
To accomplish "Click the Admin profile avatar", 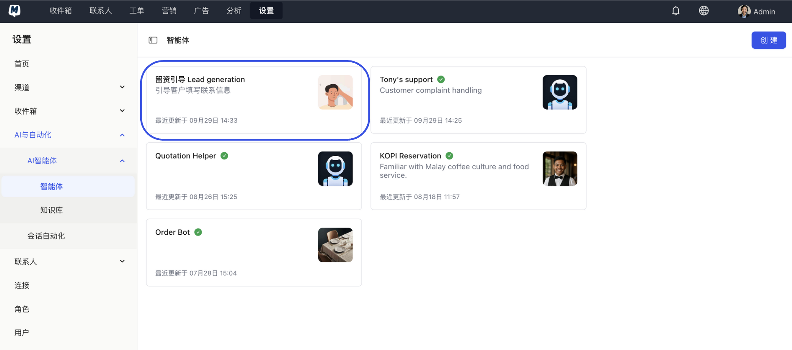I will pyautogui.click(x=744, y=11).
